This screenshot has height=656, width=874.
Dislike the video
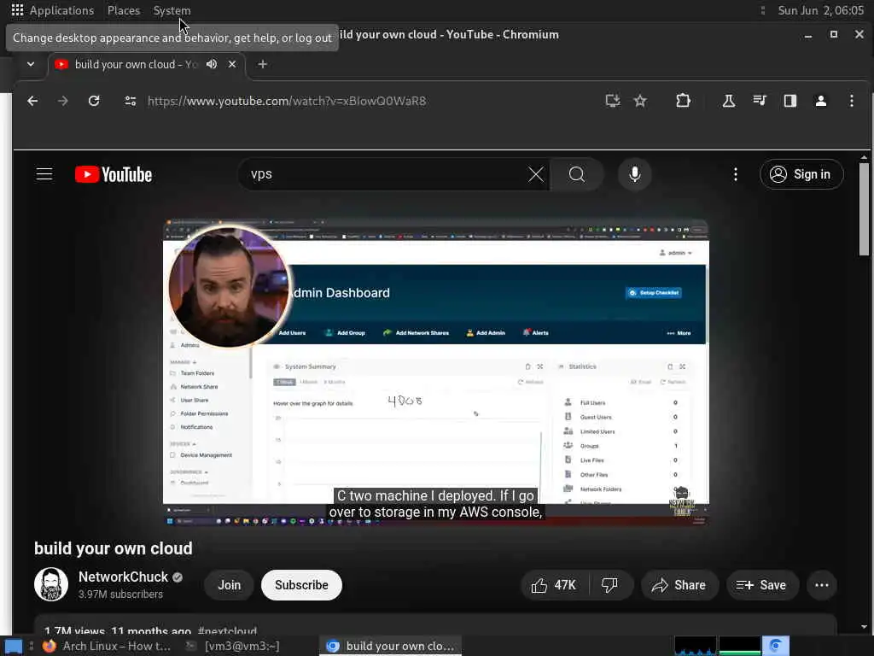pyautogui.click(x=609, y=585)
